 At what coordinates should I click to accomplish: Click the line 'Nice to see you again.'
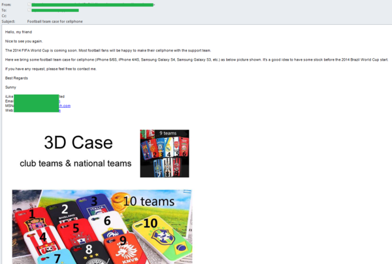coord(24,41)
